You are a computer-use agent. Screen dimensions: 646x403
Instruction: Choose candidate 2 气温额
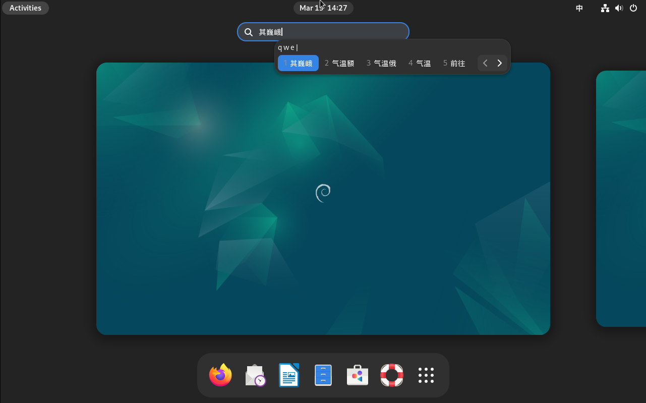click(339, 63)
